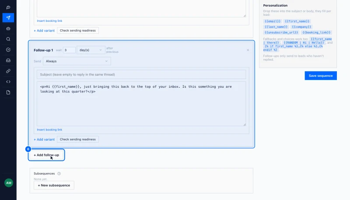Remove Follow-up 1 with the X icon
This screenshot has height=200, width=350.
pyautogui.click(x=248, y=50)
